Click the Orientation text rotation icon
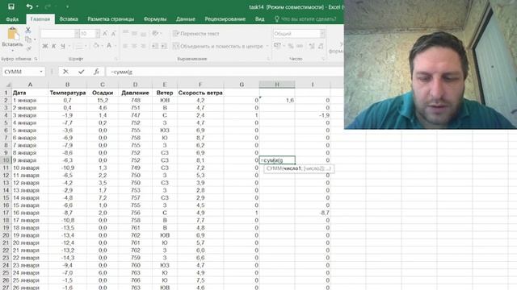 tap(155, 34)
